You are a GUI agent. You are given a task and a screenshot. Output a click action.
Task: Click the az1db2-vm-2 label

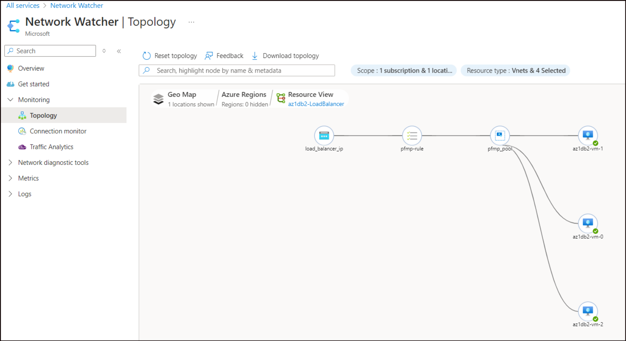coord(588,324)
